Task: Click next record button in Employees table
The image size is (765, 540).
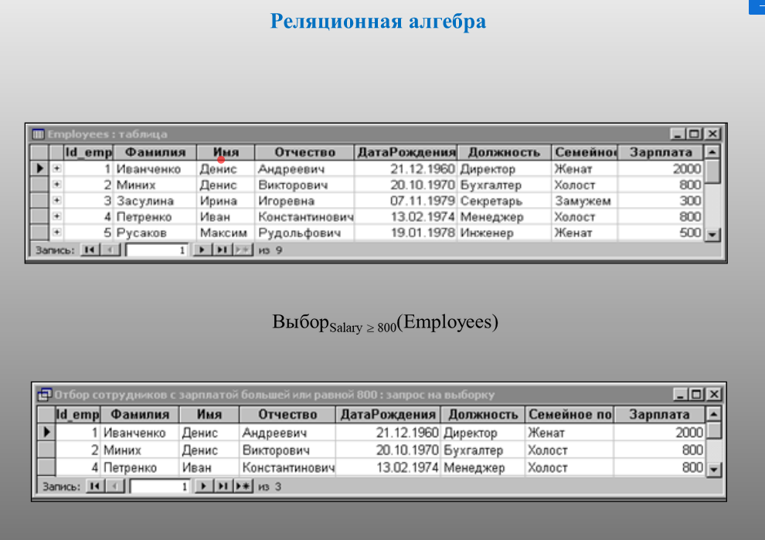Action: 201,250
